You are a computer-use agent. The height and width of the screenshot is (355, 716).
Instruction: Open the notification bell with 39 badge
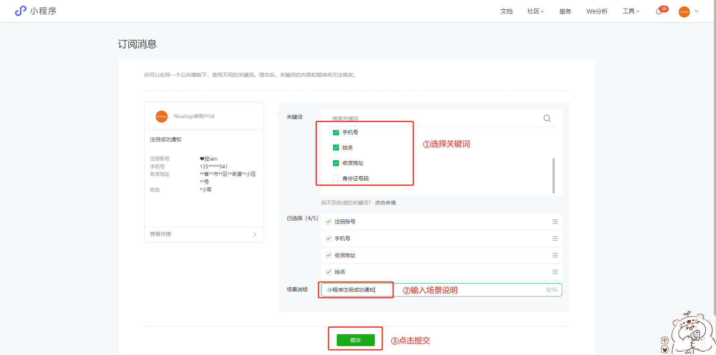click(x=659, y=12)
